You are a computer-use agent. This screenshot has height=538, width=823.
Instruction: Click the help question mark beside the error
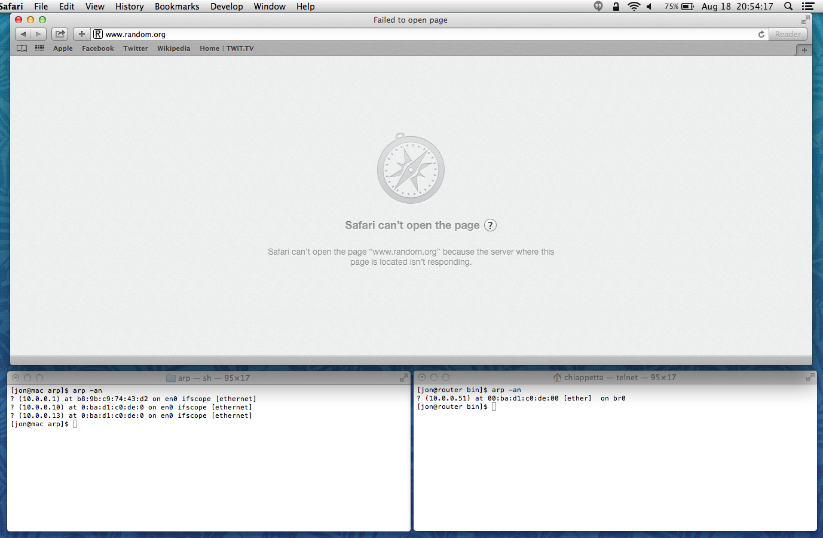click(490, 225)
